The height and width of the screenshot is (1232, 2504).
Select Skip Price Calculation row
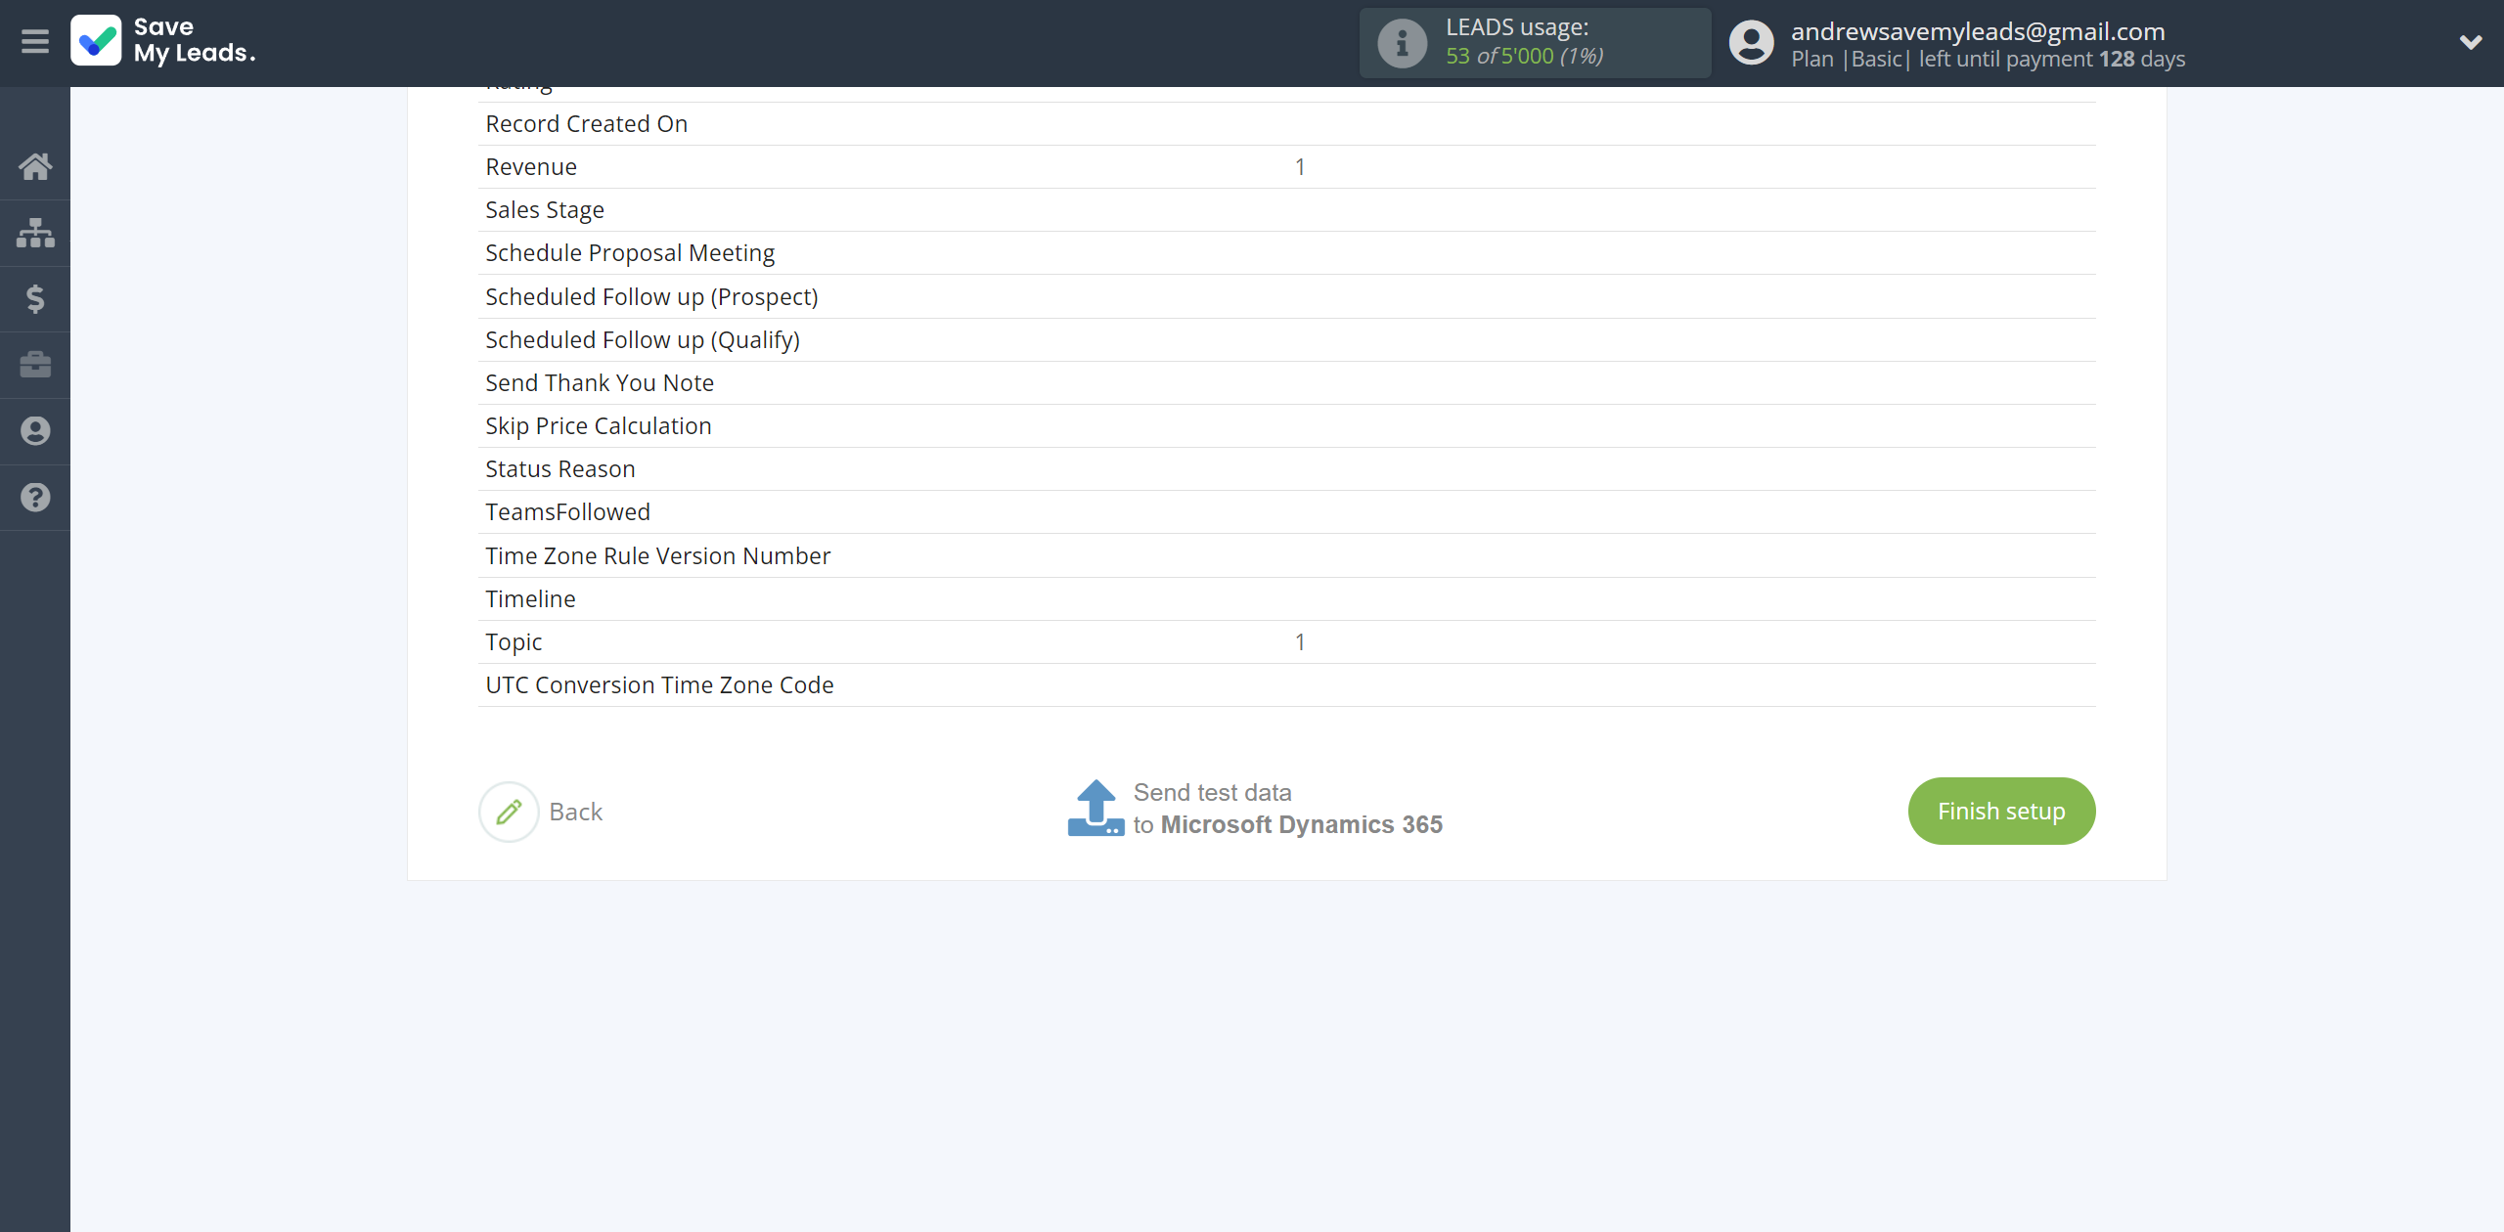(1286, 426)
